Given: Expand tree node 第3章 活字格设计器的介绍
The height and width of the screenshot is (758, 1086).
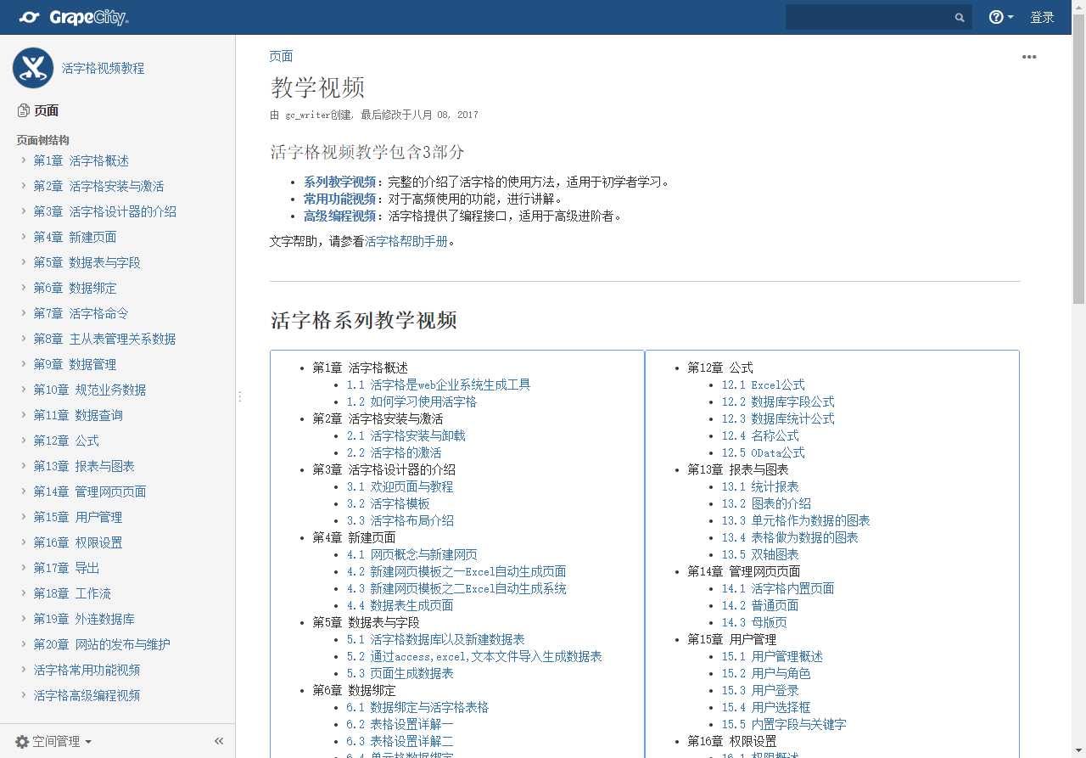Looking at the screenshot, I should 23,211.
